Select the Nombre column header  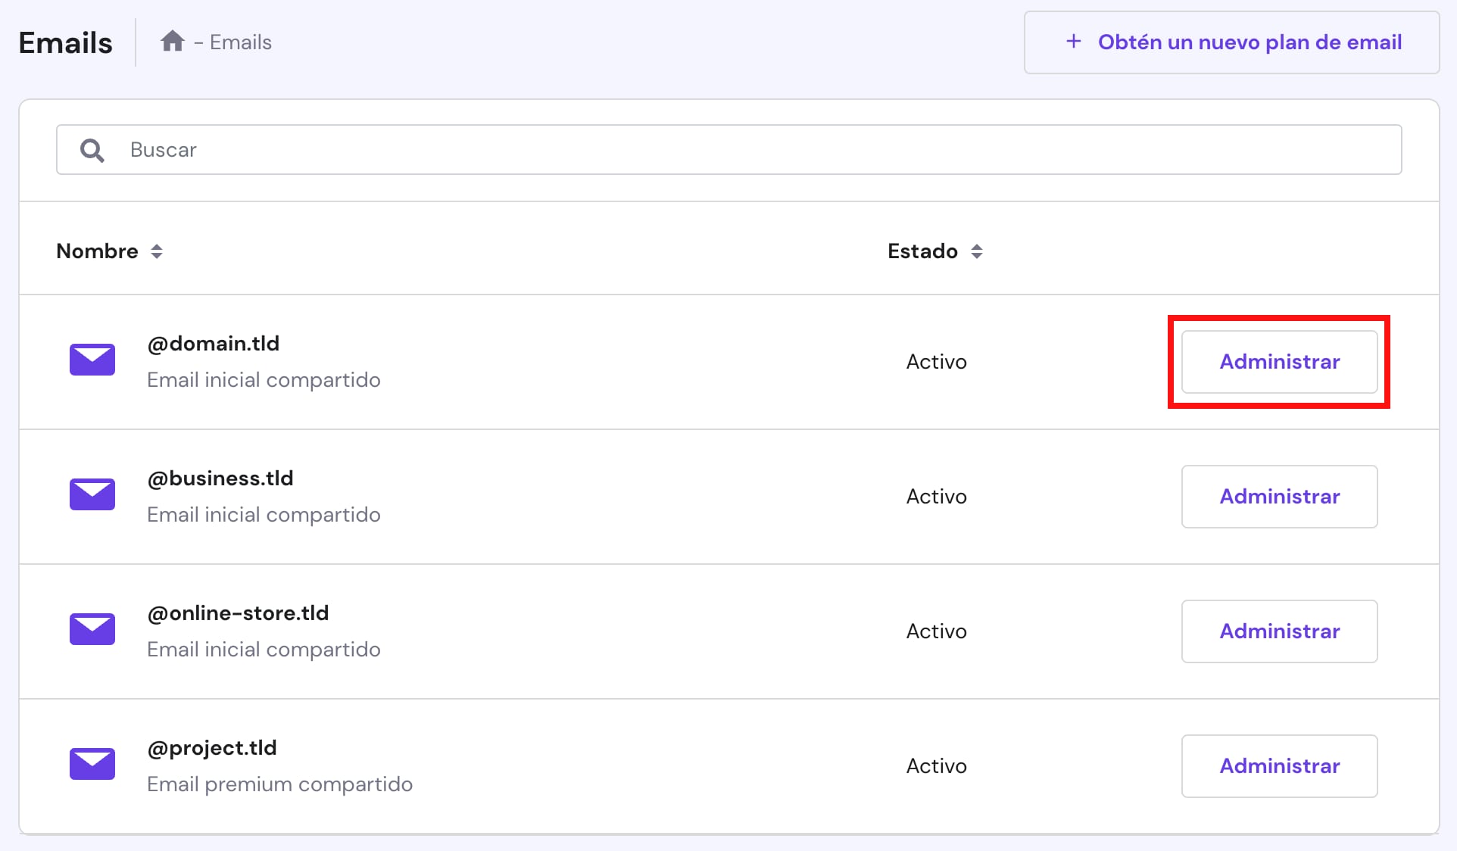point(97,251)
